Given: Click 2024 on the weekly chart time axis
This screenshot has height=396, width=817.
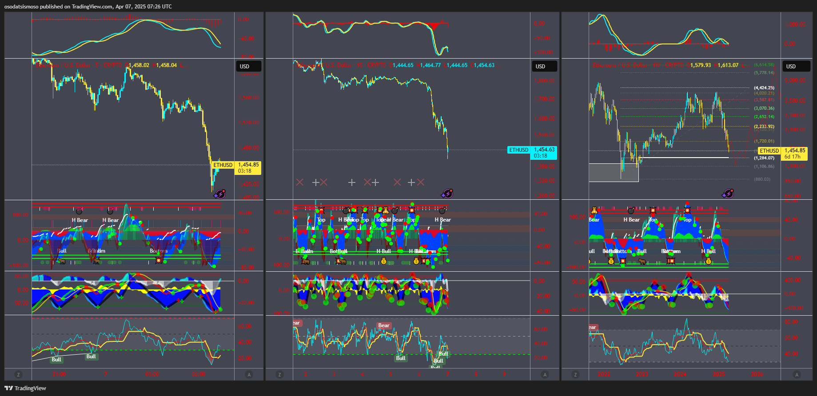Looking at the screenshot, I should pos(680,374).
